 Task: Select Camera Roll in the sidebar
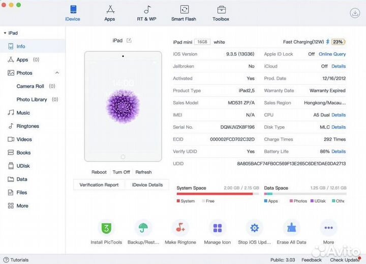pos(30,86)
